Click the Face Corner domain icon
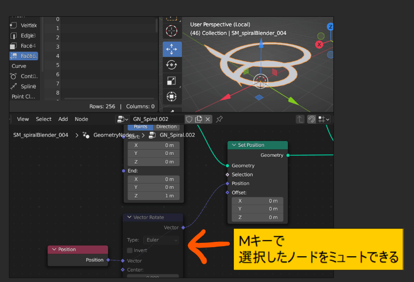Image resolution: width=414 pixels, height=282 pixels. tap(13, 56)
